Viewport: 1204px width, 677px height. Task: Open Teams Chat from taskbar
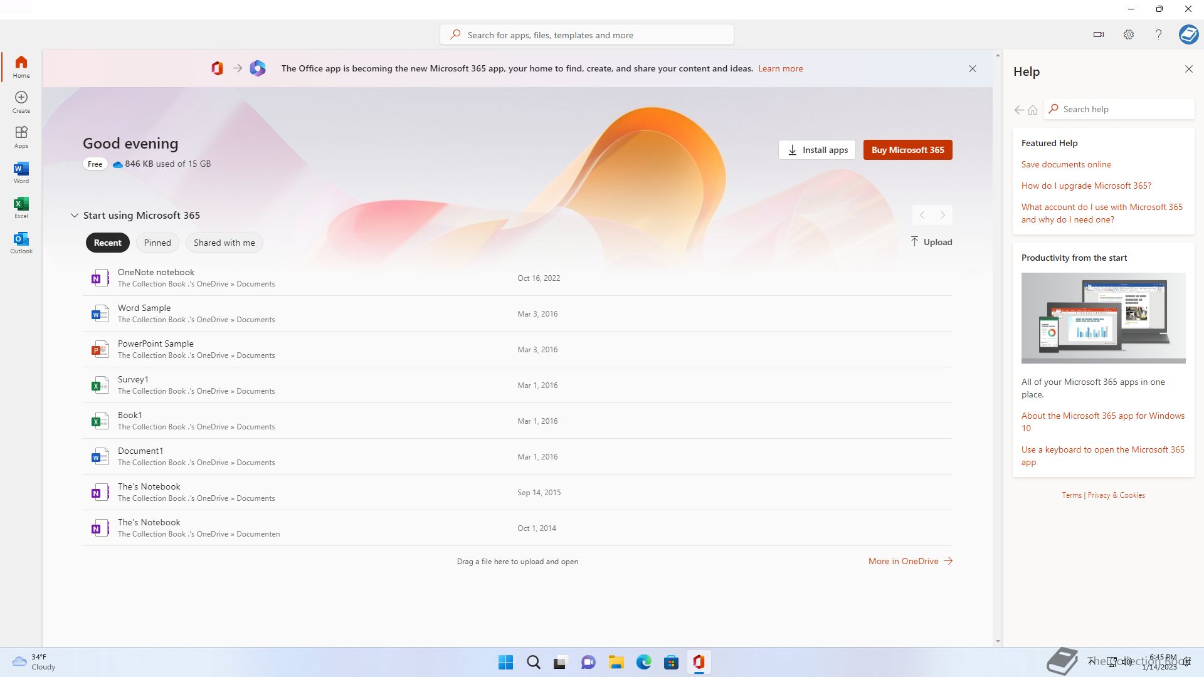click(588, 662)
